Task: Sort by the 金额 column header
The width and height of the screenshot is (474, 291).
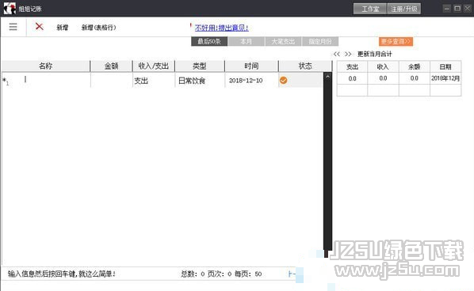Action: pyautogui.click(x=111, y=66)
